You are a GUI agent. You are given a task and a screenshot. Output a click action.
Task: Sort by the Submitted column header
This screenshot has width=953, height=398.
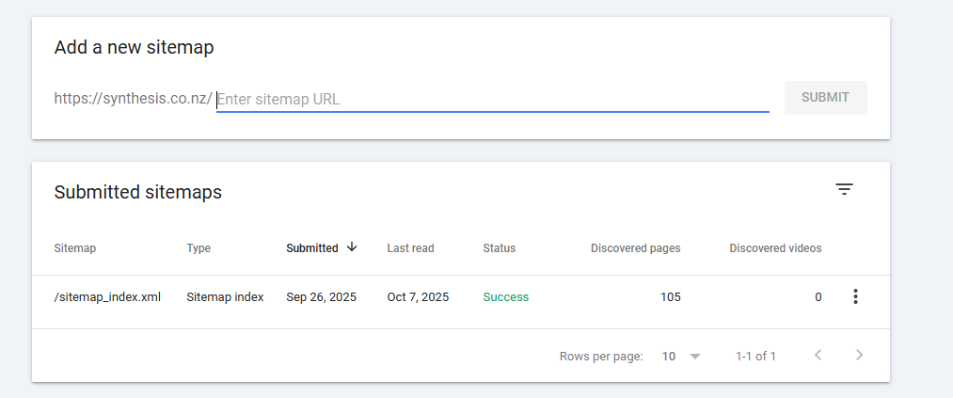[311, 248]
